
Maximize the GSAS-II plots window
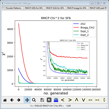(98, 3)
